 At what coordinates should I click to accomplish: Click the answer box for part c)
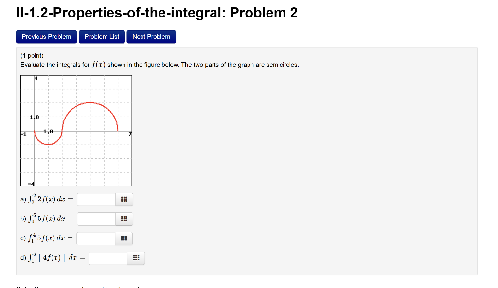tap(96, 238)
